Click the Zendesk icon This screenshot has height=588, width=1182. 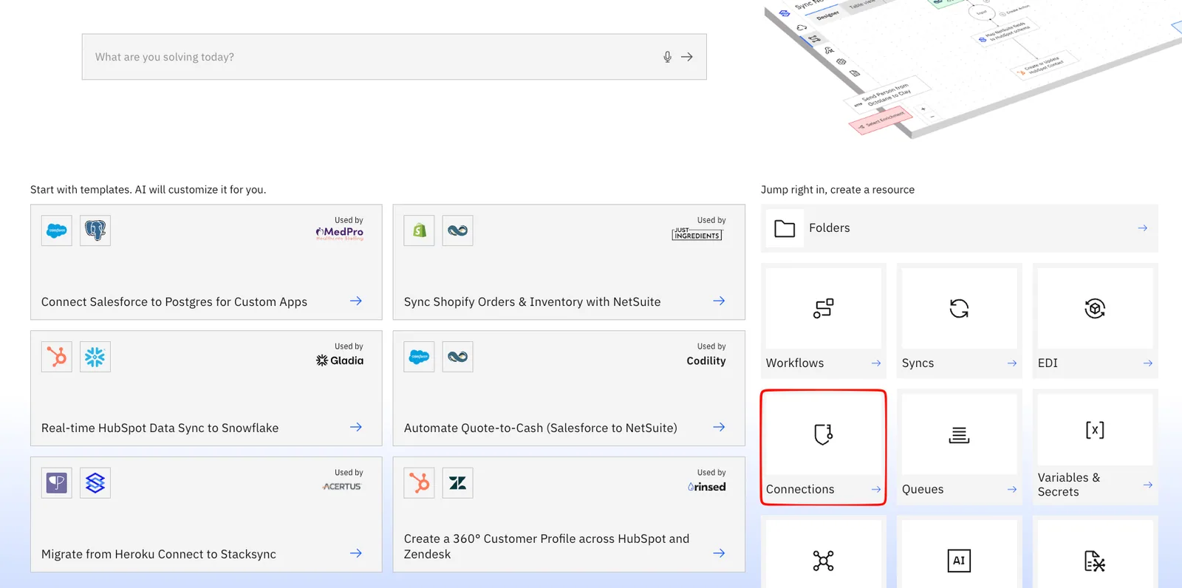pos(458,483)
